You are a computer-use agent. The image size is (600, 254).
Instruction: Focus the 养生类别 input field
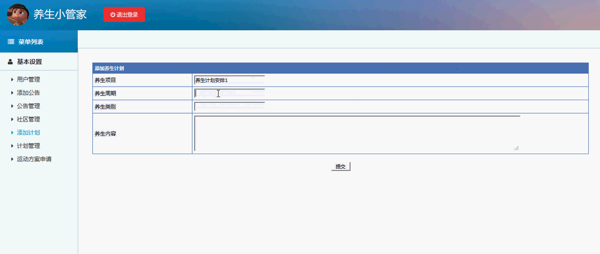click(x=230, y=106)
